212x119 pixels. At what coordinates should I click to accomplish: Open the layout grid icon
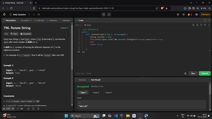coord(178,15)
